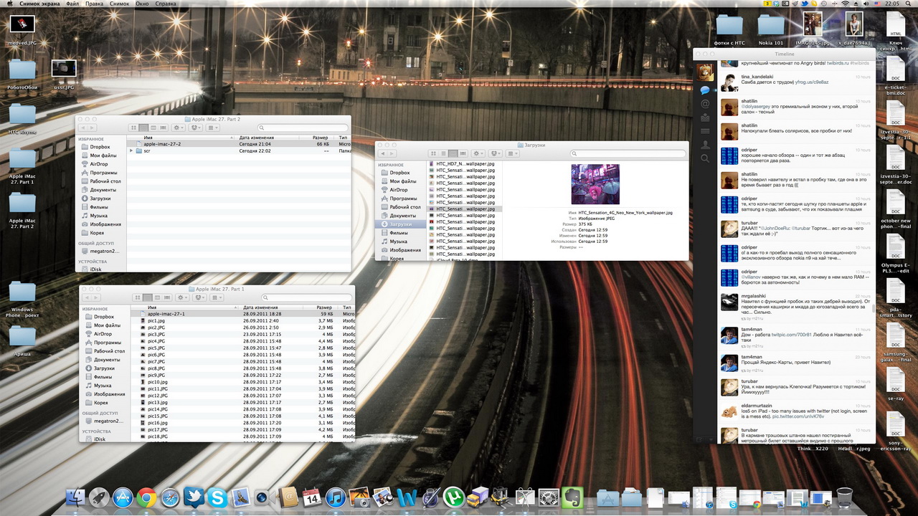Click search field in Загрузки window

628,153
